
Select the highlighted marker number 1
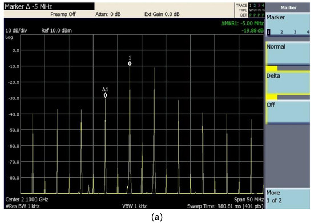point(268,32)
